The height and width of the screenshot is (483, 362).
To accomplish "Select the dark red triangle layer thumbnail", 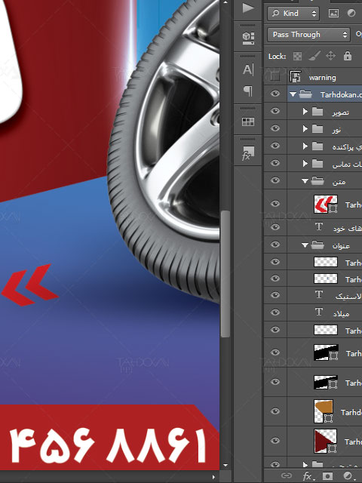I will [x=325, y=441].
